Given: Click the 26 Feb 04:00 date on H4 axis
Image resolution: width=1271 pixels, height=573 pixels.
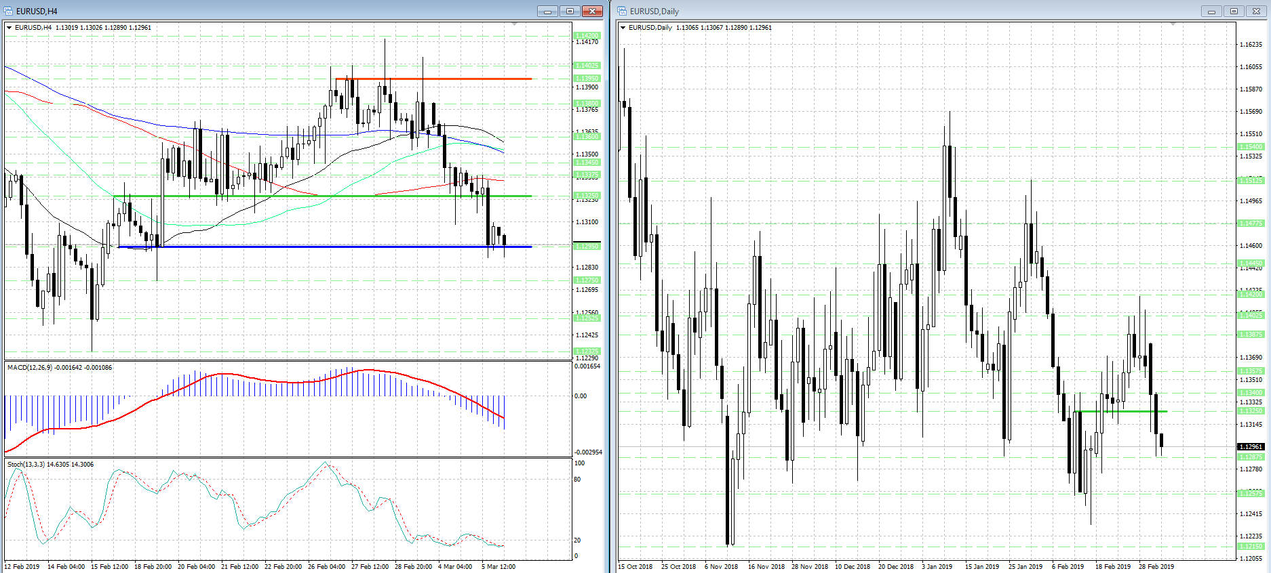Looking at the screenshot, I should point(327,567).
